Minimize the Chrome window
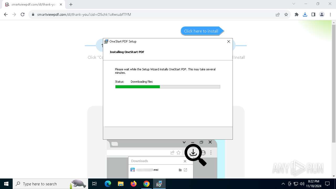This screenshot has height=189, width=336. pyautogui.click(x=306, y=4)
